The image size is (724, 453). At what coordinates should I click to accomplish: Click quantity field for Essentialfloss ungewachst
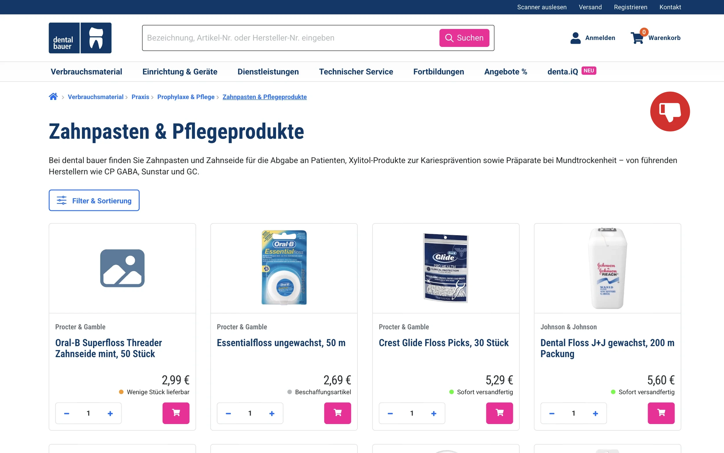[x=250, y=413]
